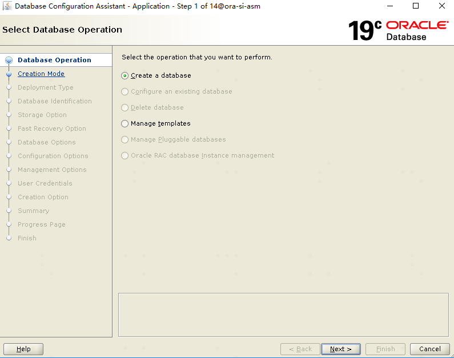The width and height of the screenshot is (454, 358).
Task: Click Finish step in sidebar
Action: 27,238
